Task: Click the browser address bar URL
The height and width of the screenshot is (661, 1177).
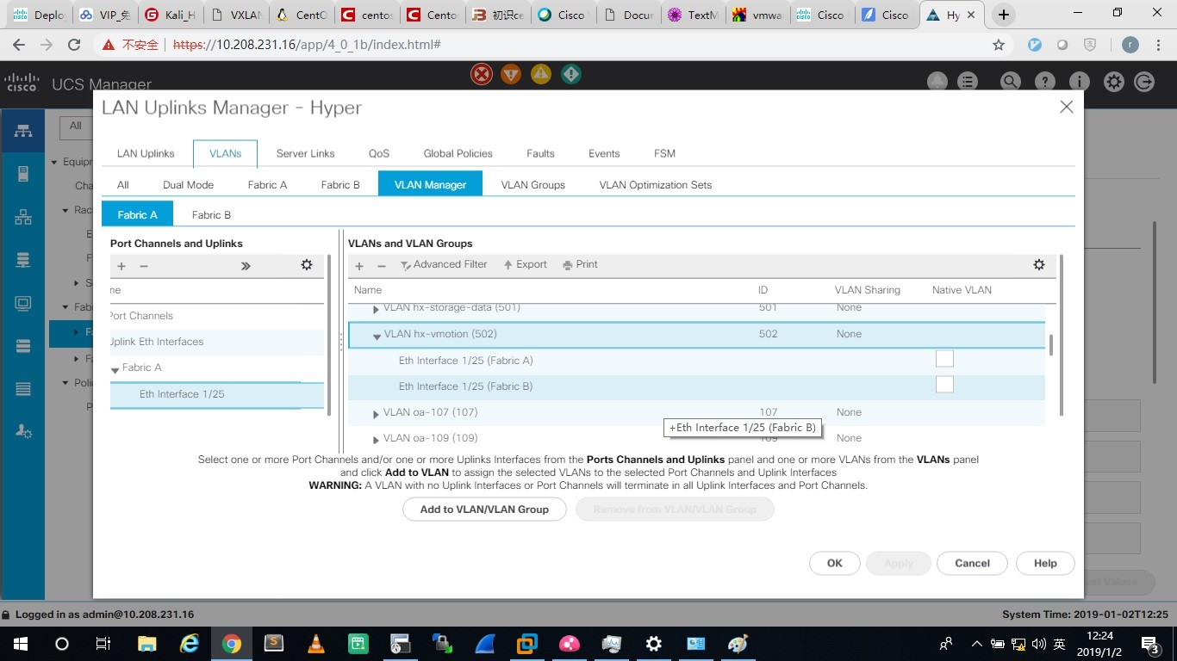Action: pyautogui.click(x=307, y=45)
